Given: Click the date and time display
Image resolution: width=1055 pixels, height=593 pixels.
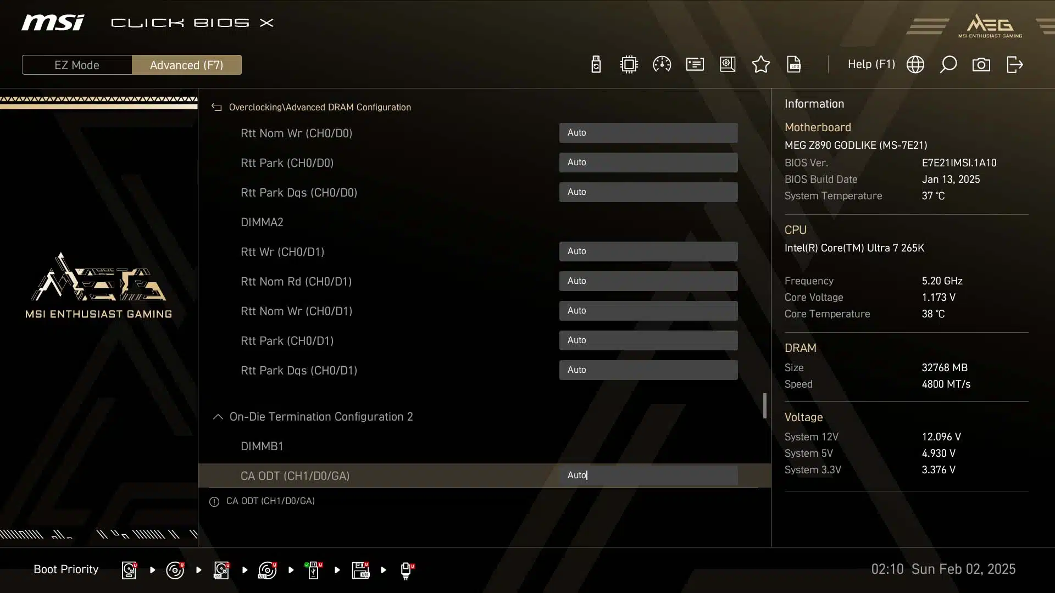Looking at the screenshot, I should [943, 569].
